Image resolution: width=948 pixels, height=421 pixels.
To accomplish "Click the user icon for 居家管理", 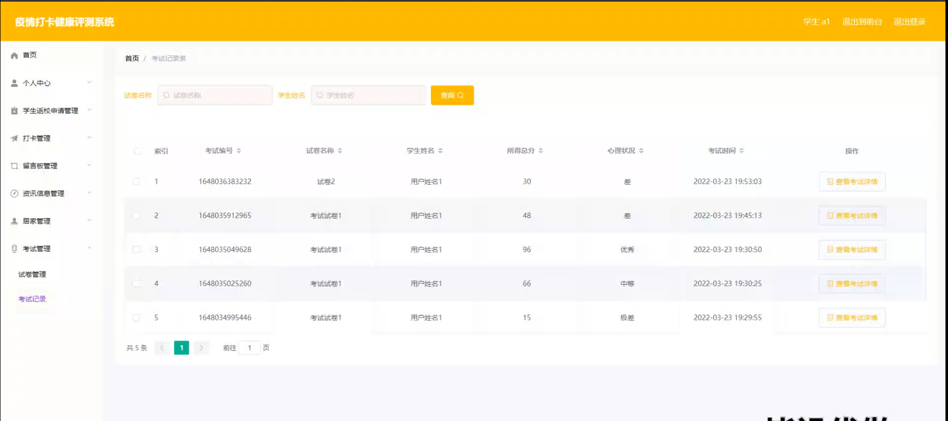I will (x=14, y=221).
